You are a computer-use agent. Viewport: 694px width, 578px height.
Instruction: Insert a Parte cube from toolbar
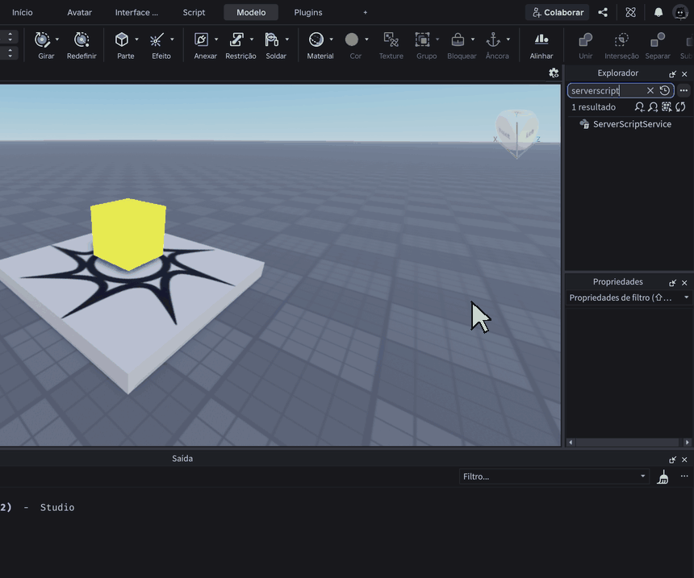[x=122, y=40]
